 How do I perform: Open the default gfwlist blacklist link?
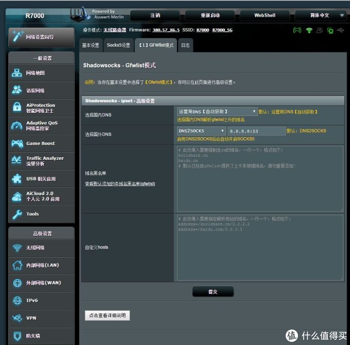[x=120, y=184]
